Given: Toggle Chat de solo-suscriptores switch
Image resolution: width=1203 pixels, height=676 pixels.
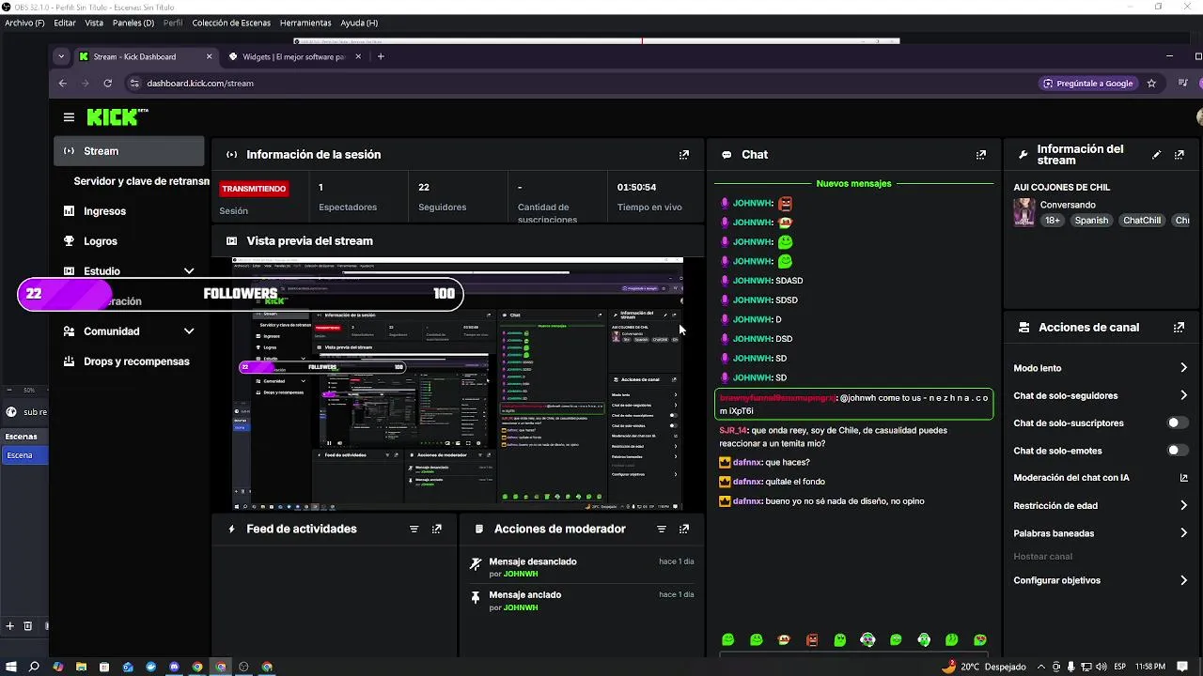Looking at the screenshot, I should (x=1176, y=423).
